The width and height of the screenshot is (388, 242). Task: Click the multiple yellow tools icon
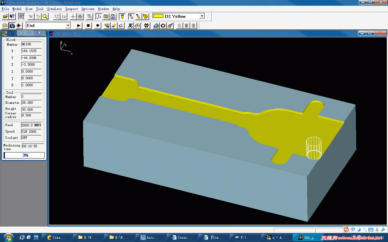point(145,16)
